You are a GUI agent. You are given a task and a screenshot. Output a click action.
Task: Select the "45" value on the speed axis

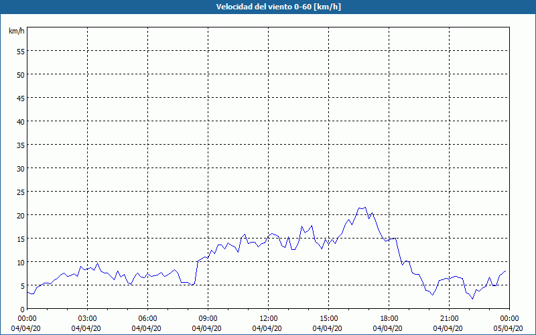click(21, 98)
